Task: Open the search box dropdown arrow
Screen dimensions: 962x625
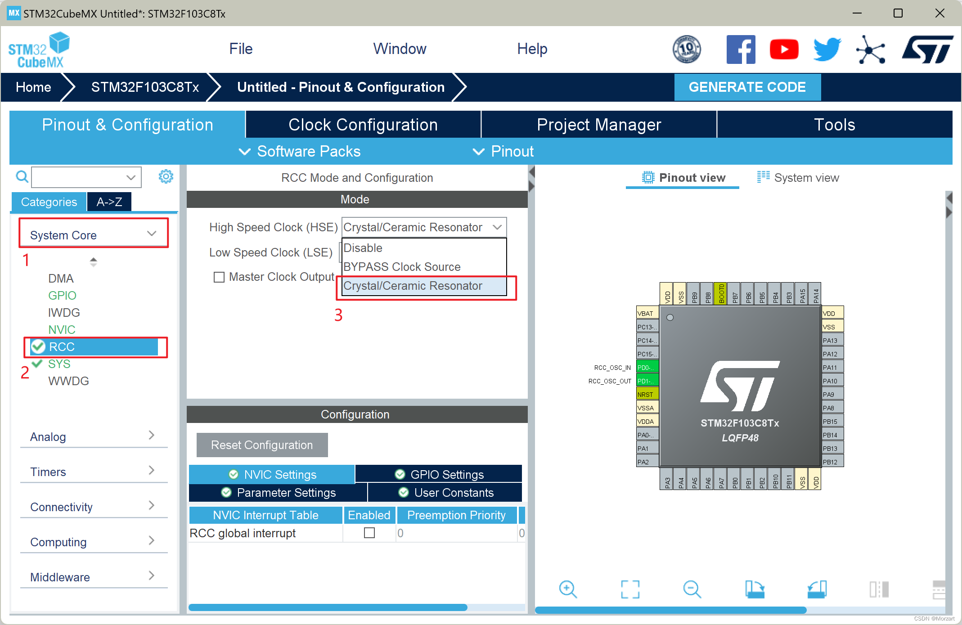Action: [x=131, y=177]
